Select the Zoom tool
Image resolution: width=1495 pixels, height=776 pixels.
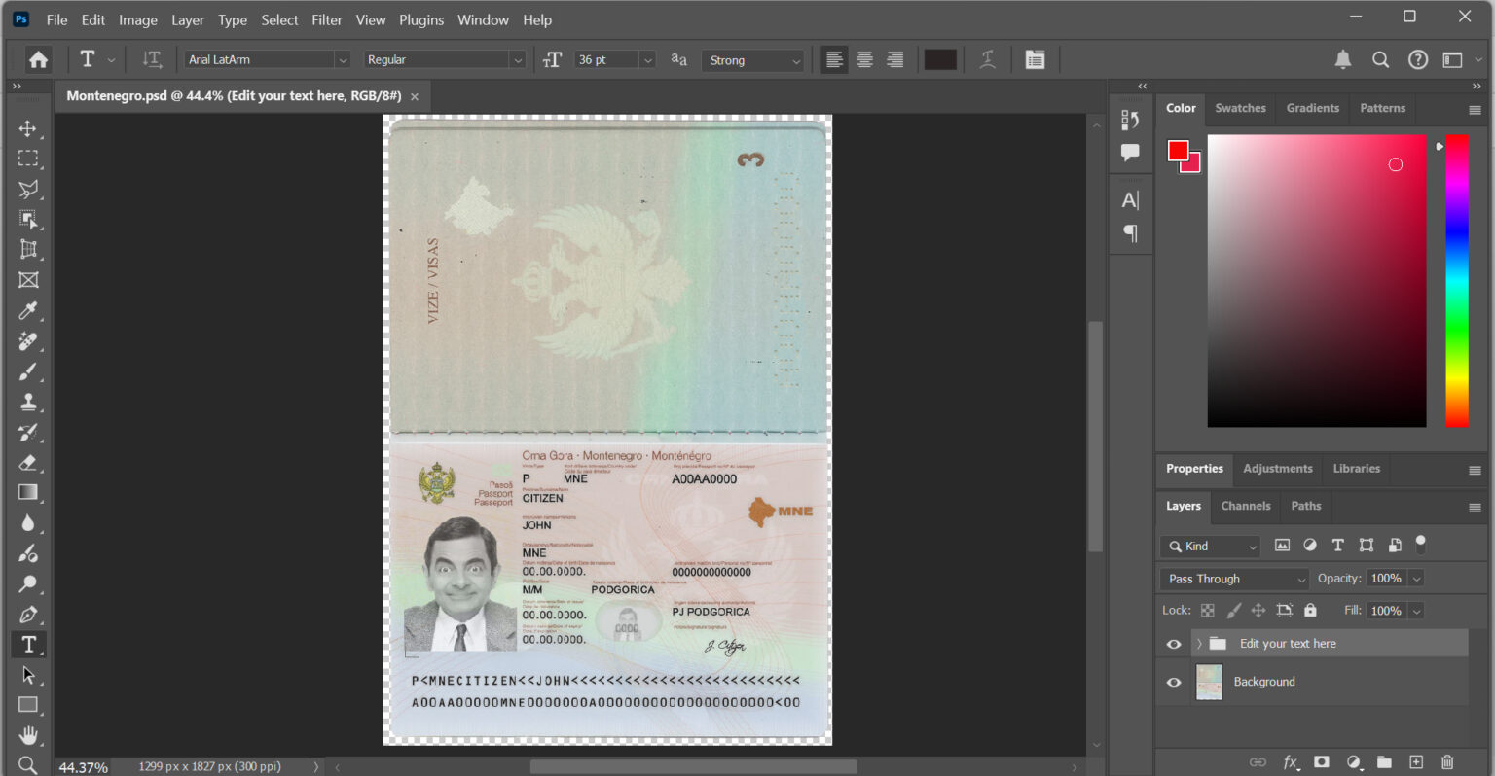28,765
